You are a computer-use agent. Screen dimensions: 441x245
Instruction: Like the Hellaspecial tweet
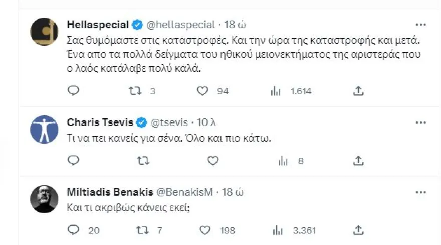pos(202,91)
